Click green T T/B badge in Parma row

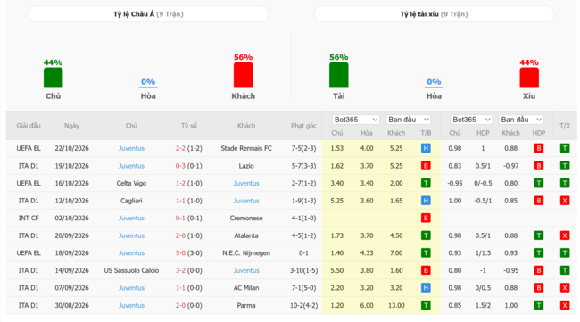(x=426, y=305)
